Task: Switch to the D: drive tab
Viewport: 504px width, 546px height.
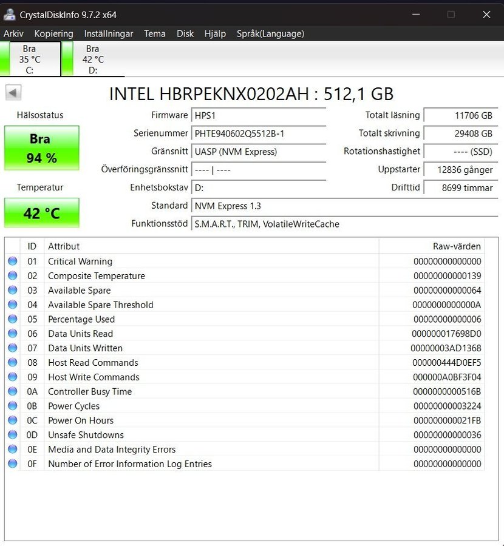Action: coord(93,59)
